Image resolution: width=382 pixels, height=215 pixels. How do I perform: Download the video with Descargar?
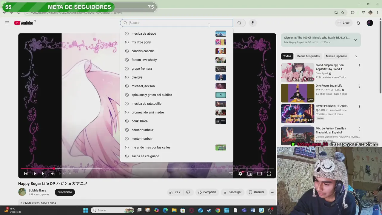tap(232, 192)
